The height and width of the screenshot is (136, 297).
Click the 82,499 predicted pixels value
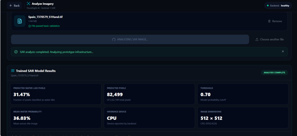[x=115, y=94]
